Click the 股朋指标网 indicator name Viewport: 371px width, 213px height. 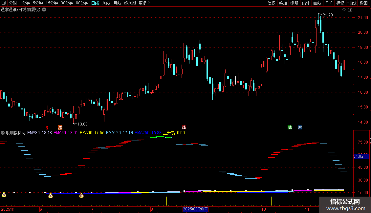16,133
